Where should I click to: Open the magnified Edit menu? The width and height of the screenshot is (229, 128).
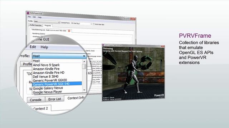[33, 47]
